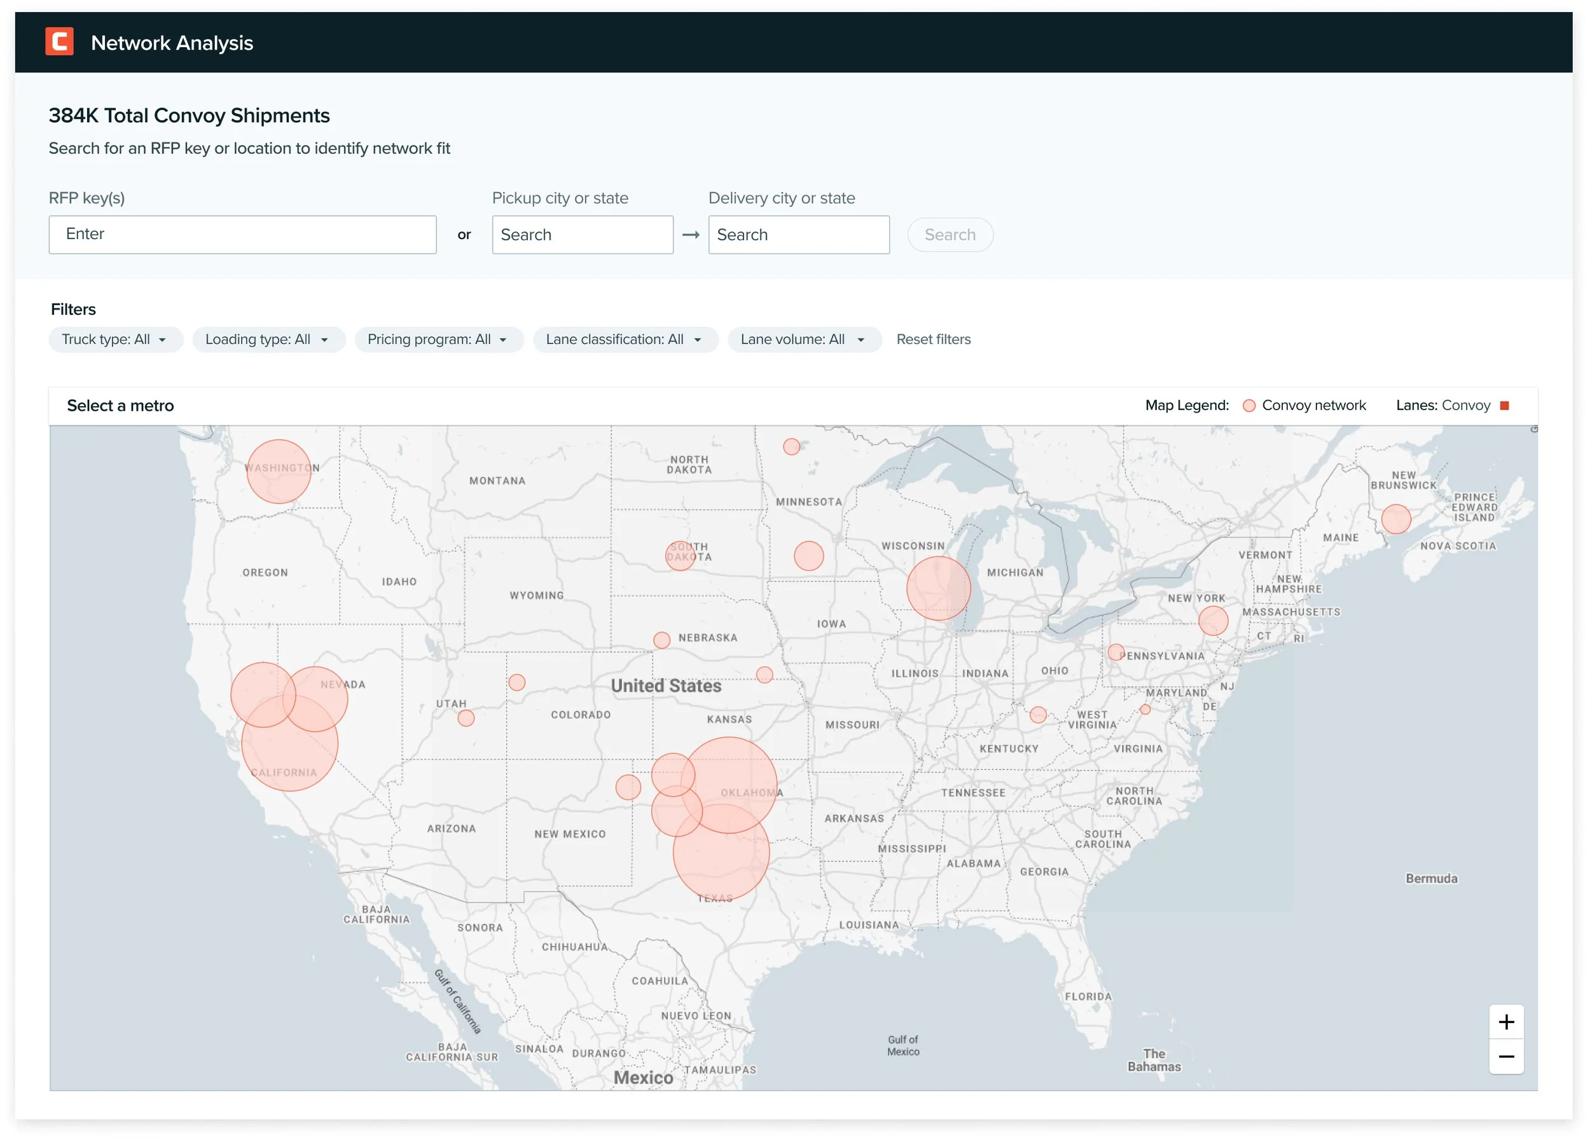The image size is (1590, 1140).
Task: Select the Wisconsin metro bubble near Lake Michigan
Action: click(938, 588)
